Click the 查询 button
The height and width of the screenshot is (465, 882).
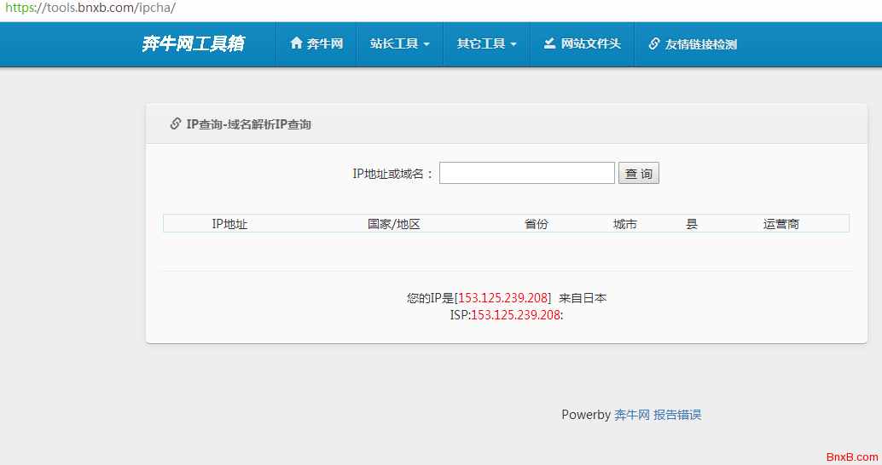638,173
